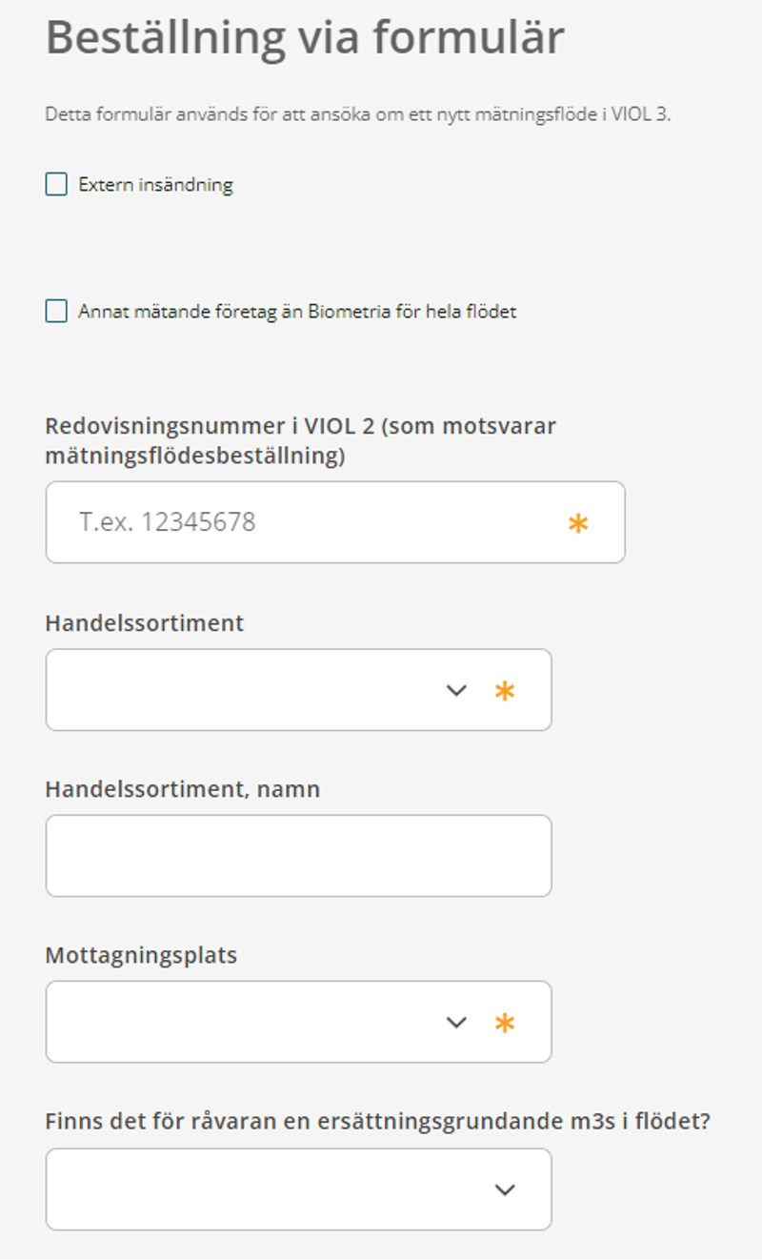The height and width of the screenshot is (1260, 762).
Task: Click the Handelssortiment, namn field label
Action: (x=183, y=789)
